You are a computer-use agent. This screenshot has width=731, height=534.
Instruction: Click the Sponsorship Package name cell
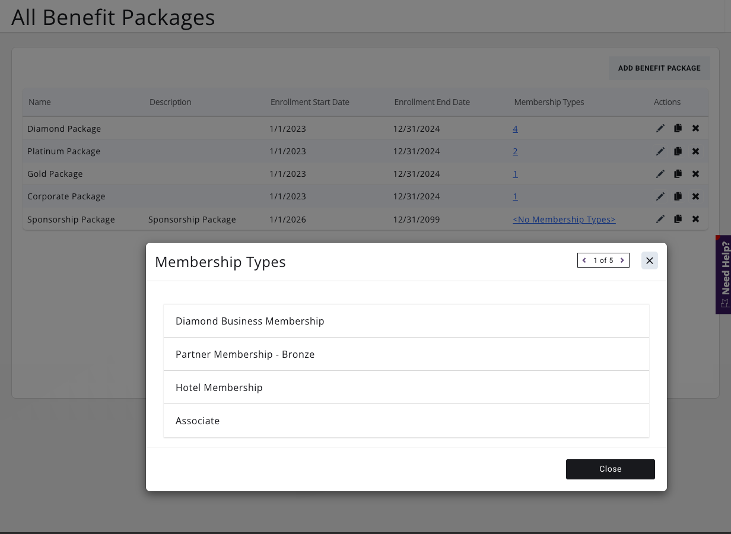[x=71, y=220]
